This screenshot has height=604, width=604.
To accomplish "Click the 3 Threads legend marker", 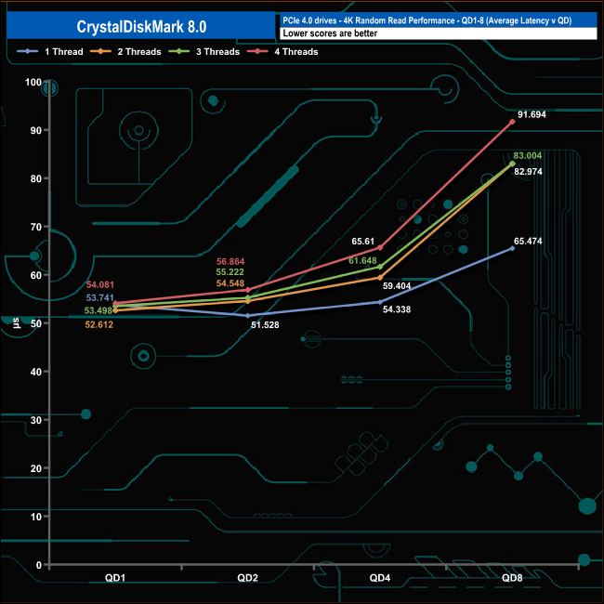I will click(179, 52).
